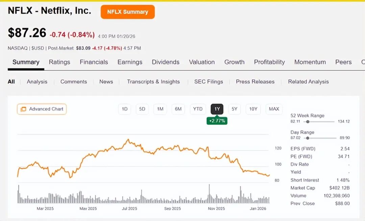Set chart range to YTD

(x=198, y=109)
